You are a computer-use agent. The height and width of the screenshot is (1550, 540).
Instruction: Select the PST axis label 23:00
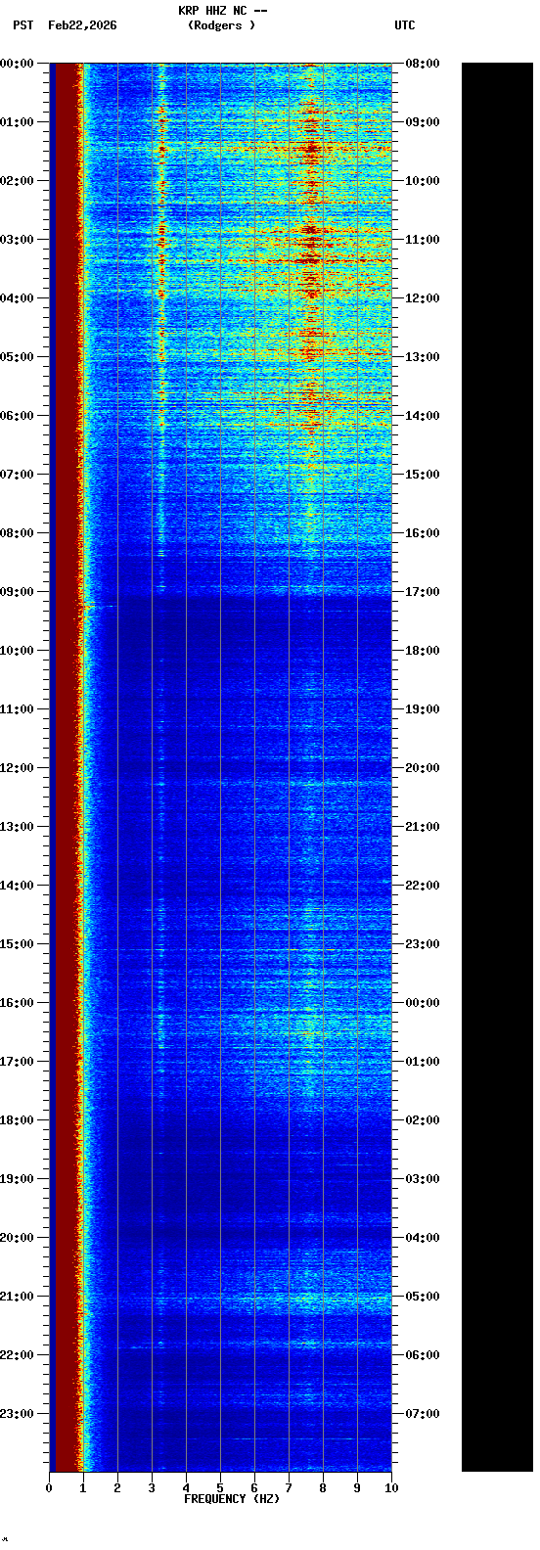(x=17, y=1414)
